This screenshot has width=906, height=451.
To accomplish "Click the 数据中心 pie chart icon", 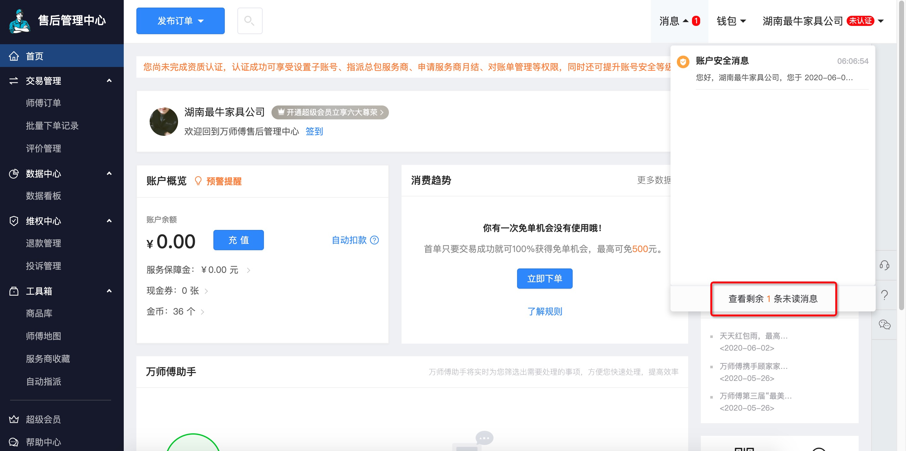I will click(x=14, y=173).
